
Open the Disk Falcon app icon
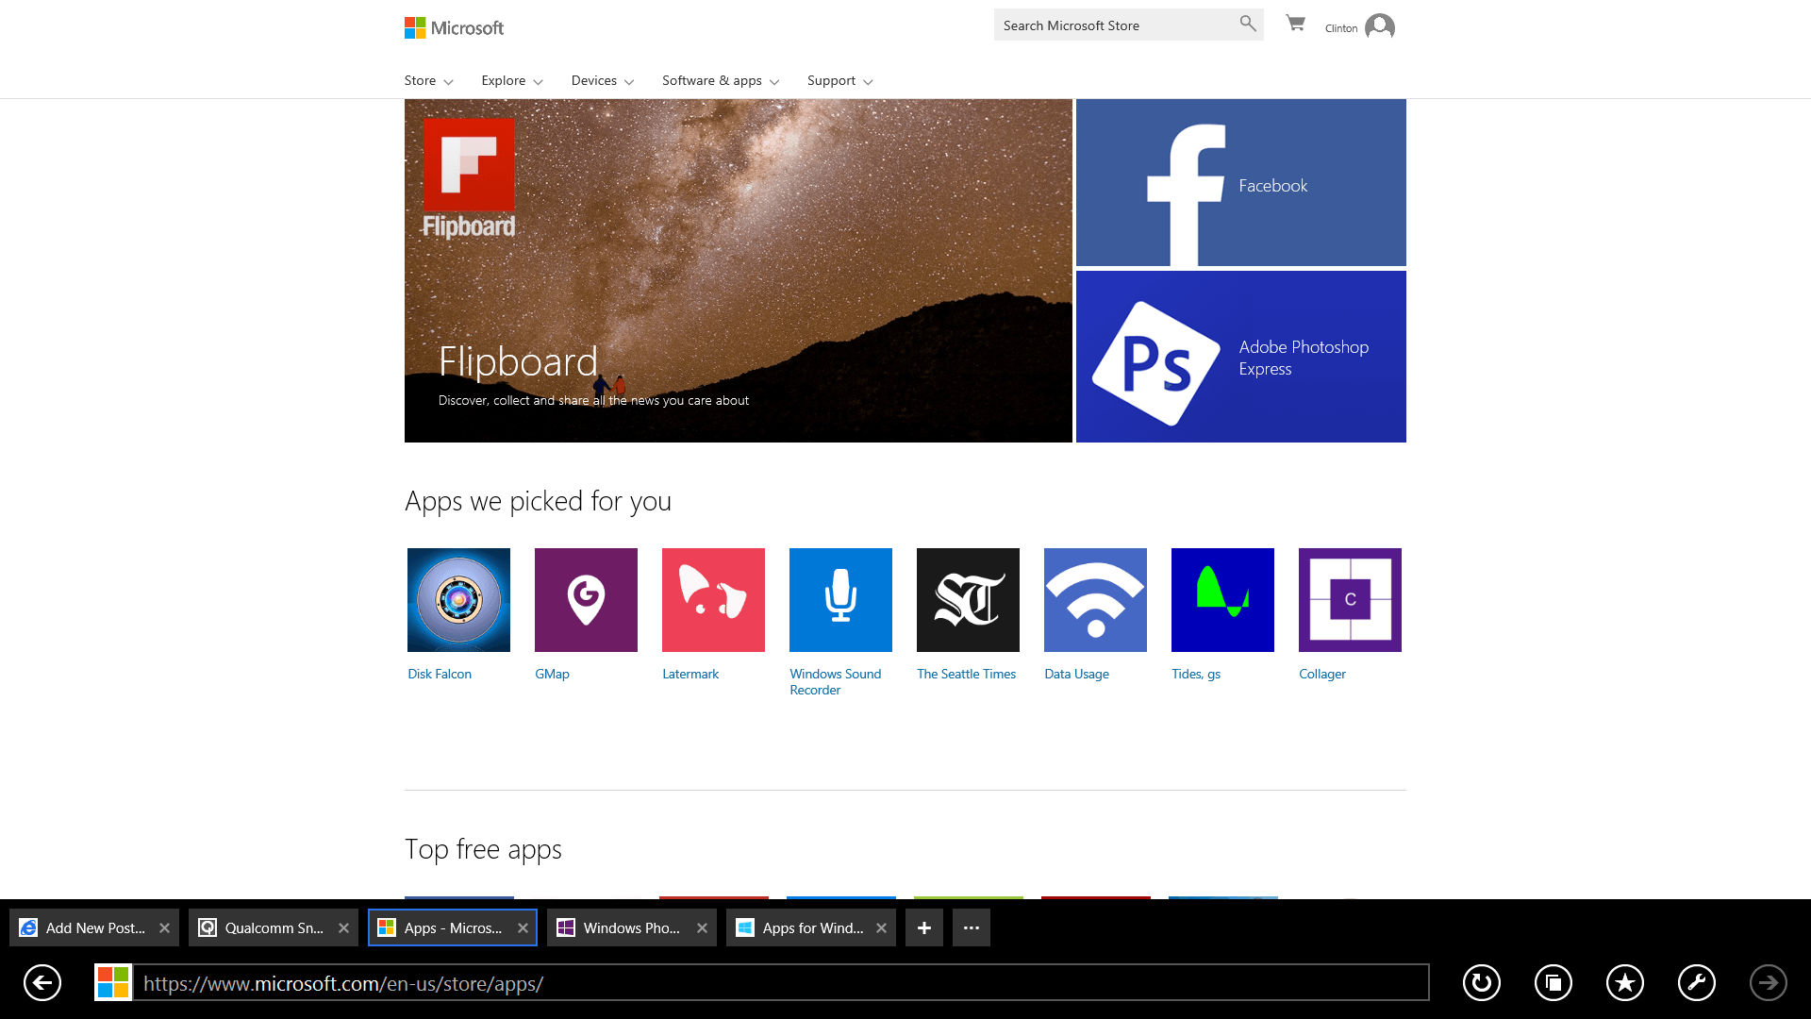point(458,600)
